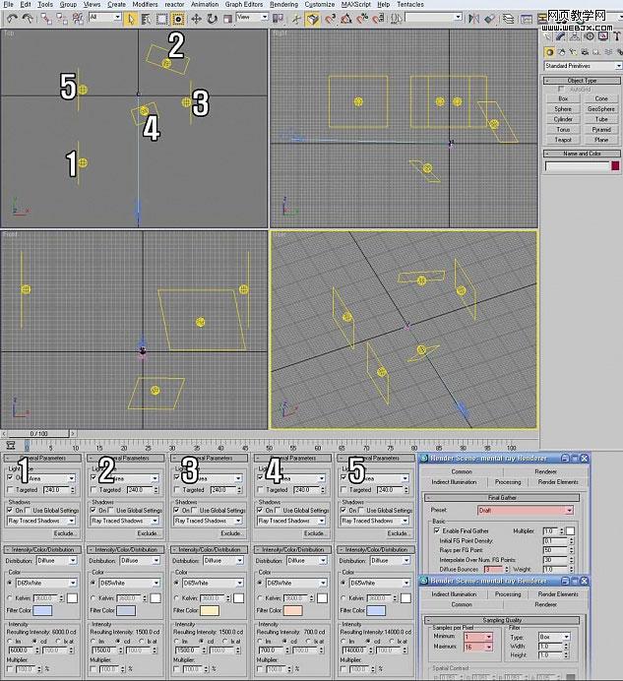This screenshot has width=623, height=681.
Task: Open the Samples per Pixel Minimum dropdown
Action: pyautogui.click(x=478, y=637)
